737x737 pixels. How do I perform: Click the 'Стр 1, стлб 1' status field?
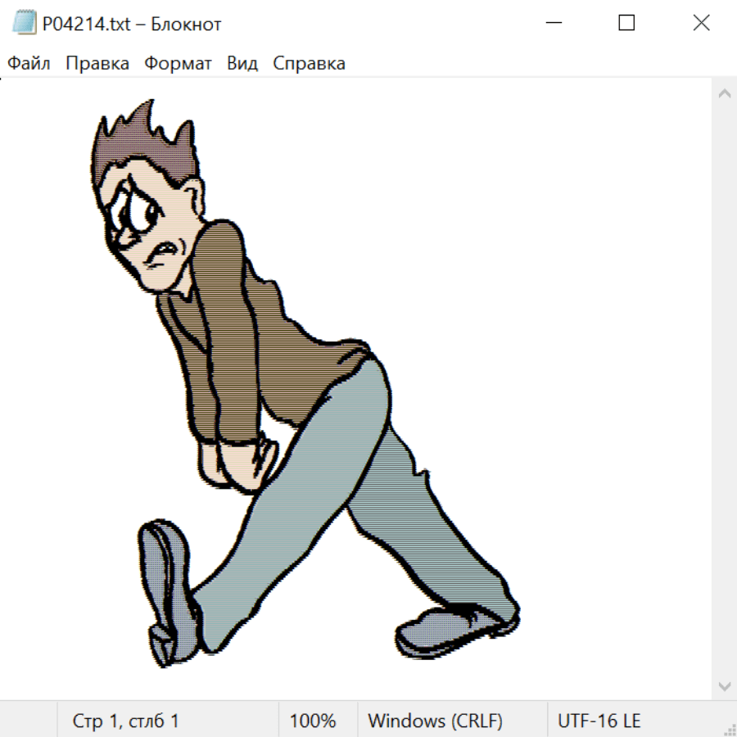(126, 721)
